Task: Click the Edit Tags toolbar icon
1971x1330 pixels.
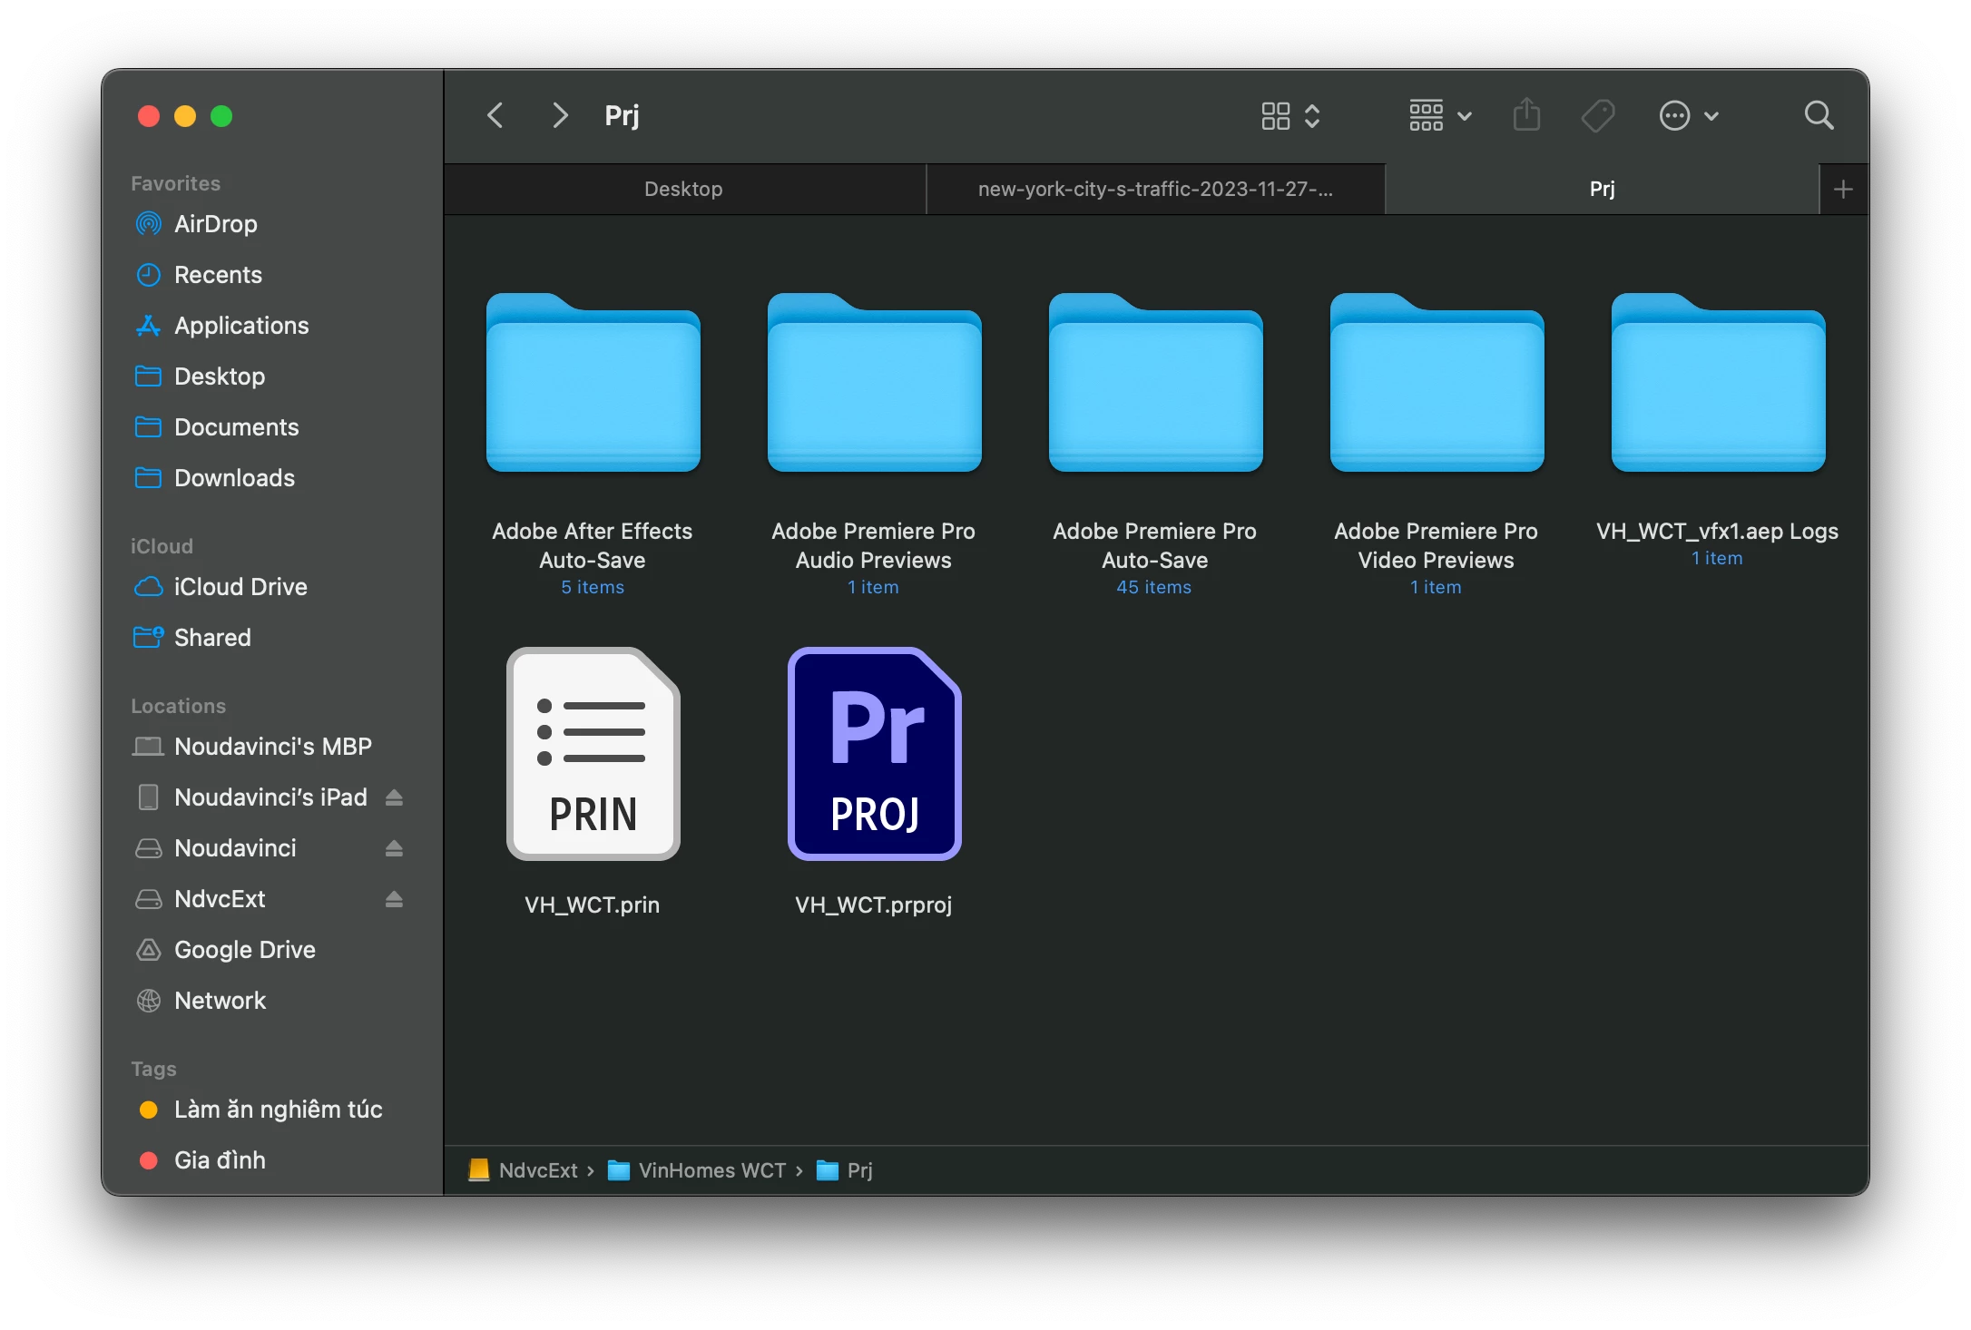Action: tap(1597, 115)
